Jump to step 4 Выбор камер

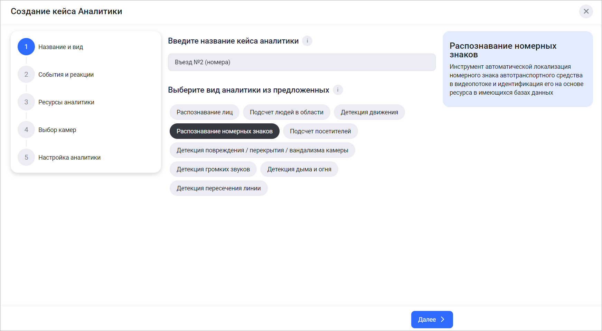pos(57,130)
